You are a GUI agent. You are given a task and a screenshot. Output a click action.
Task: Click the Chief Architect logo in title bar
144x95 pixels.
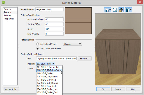click(3, 3)
